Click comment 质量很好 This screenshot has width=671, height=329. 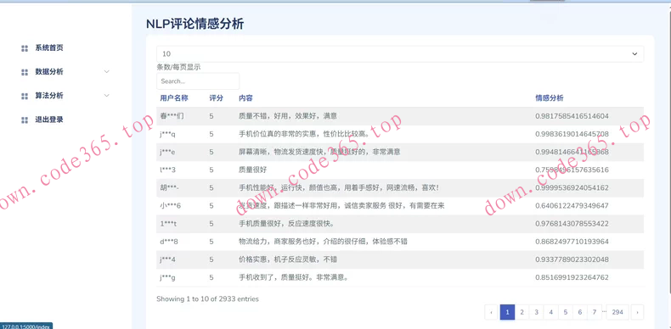[252, 170]
